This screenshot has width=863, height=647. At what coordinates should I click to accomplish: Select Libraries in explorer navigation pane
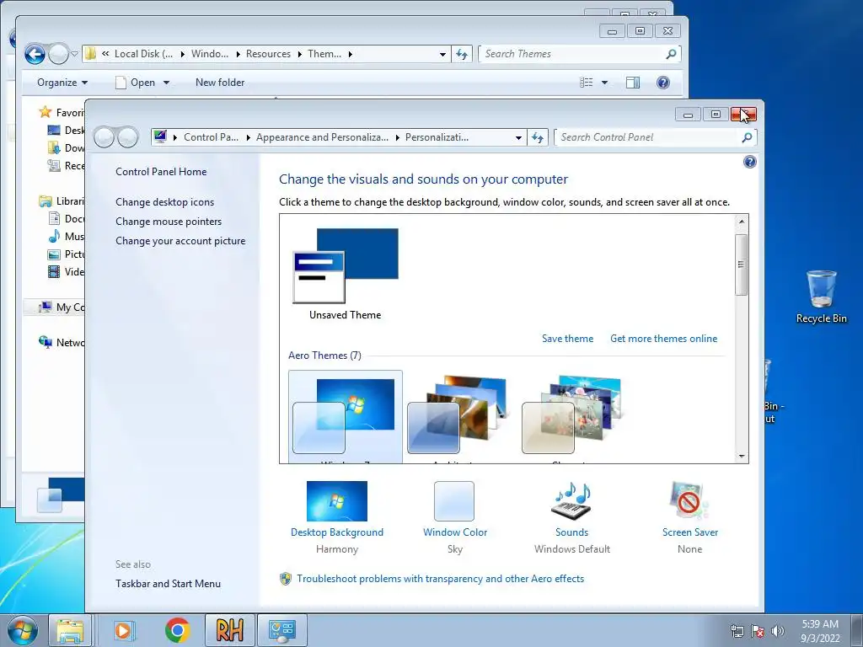coord(61,201)
